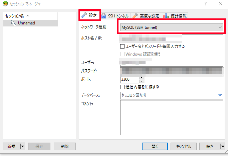The width and height of the screenshot is (228, 156).
Task: Click the パスワード input field
Action: pos(172,71)
